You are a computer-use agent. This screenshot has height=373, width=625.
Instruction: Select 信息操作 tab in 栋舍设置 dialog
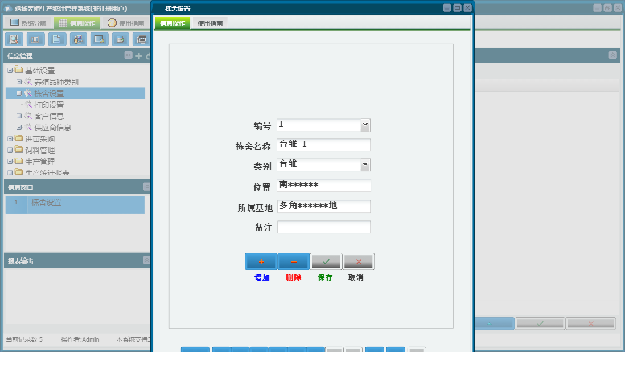pos(172,23)
